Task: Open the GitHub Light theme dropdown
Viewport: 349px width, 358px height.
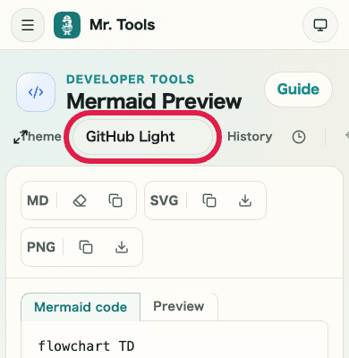Action: 142,137
